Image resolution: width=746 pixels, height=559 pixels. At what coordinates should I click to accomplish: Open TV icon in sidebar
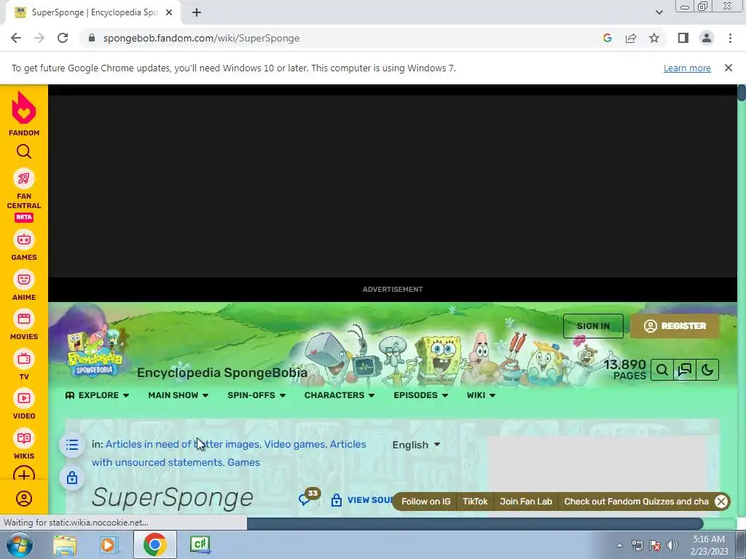point(24,359)
